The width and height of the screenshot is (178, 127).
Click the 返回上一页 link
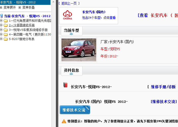click(69, 3)
